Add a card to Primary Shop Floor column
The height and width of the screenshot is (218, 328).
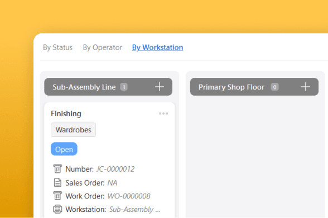305,87
